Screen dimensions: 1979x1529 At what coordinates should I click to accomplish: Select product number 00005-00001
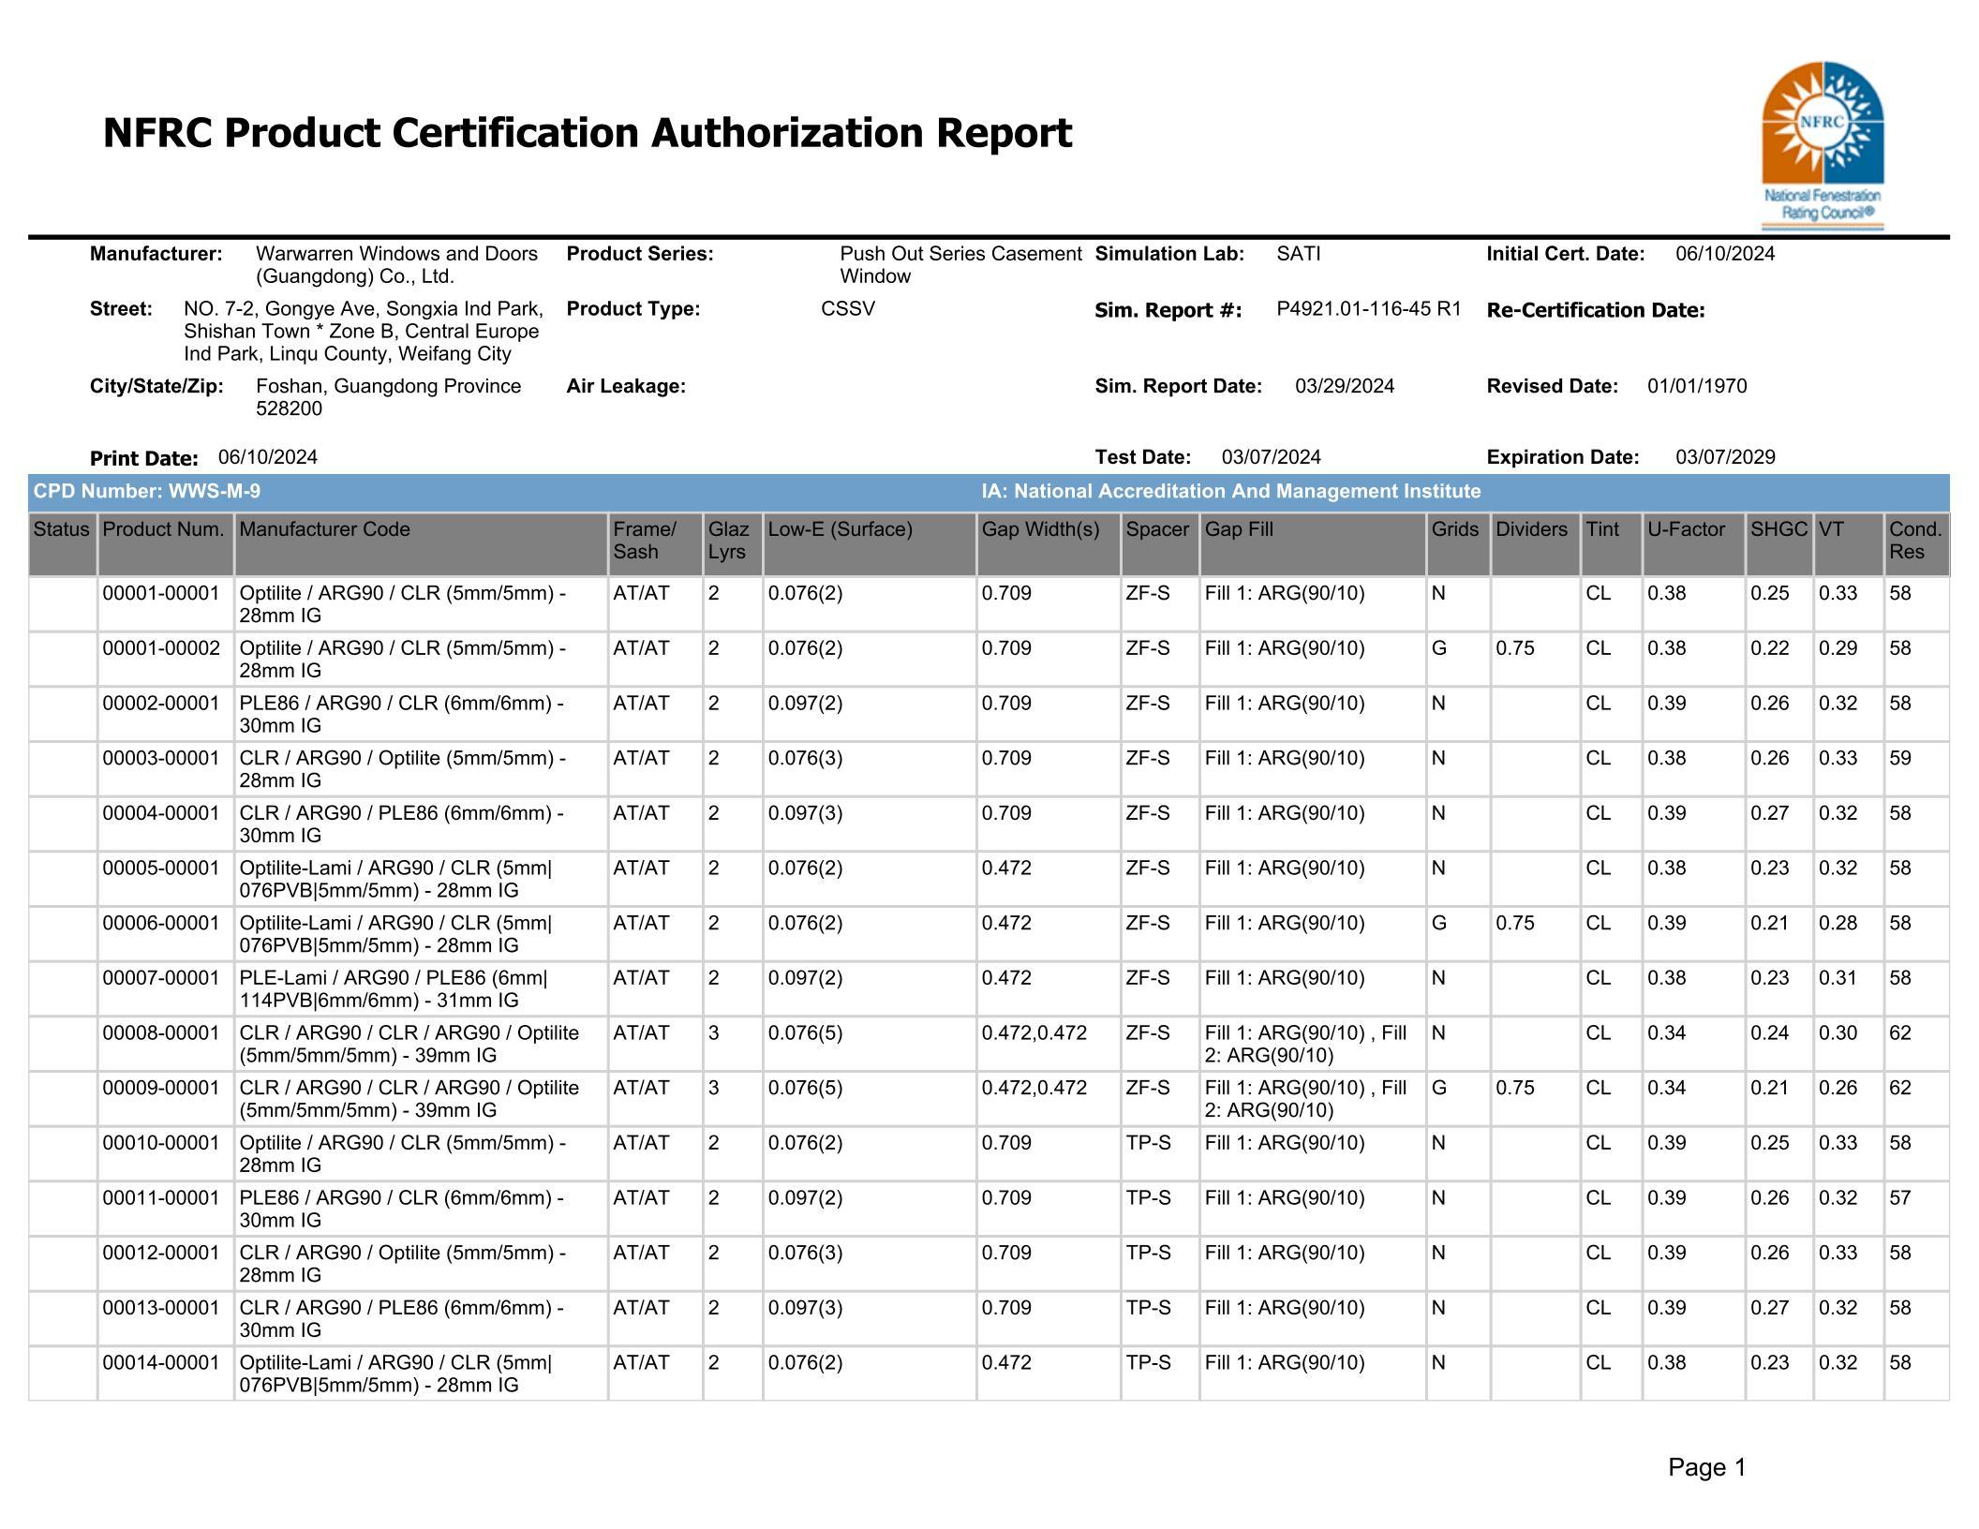[161, 868]
